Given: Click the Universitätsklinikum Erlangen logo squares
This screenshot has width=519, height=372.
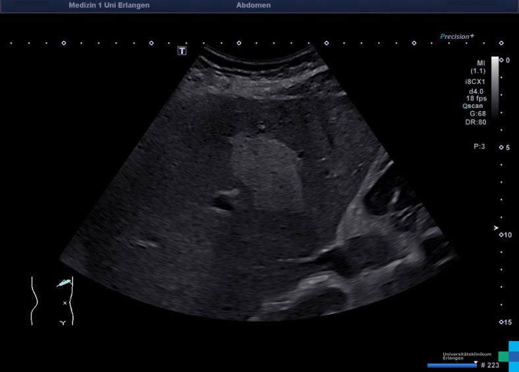Looking at the screenshot, I should click(508, 355).
